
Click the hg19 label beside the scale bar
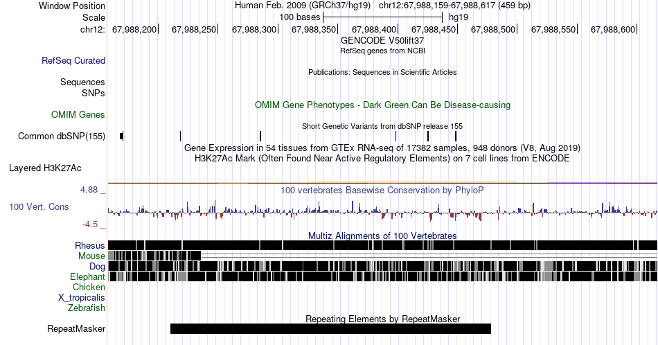point(459,17)
